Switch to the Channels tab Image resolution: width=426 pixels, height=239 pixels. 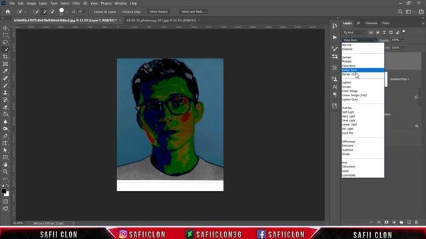click(371, 23)
